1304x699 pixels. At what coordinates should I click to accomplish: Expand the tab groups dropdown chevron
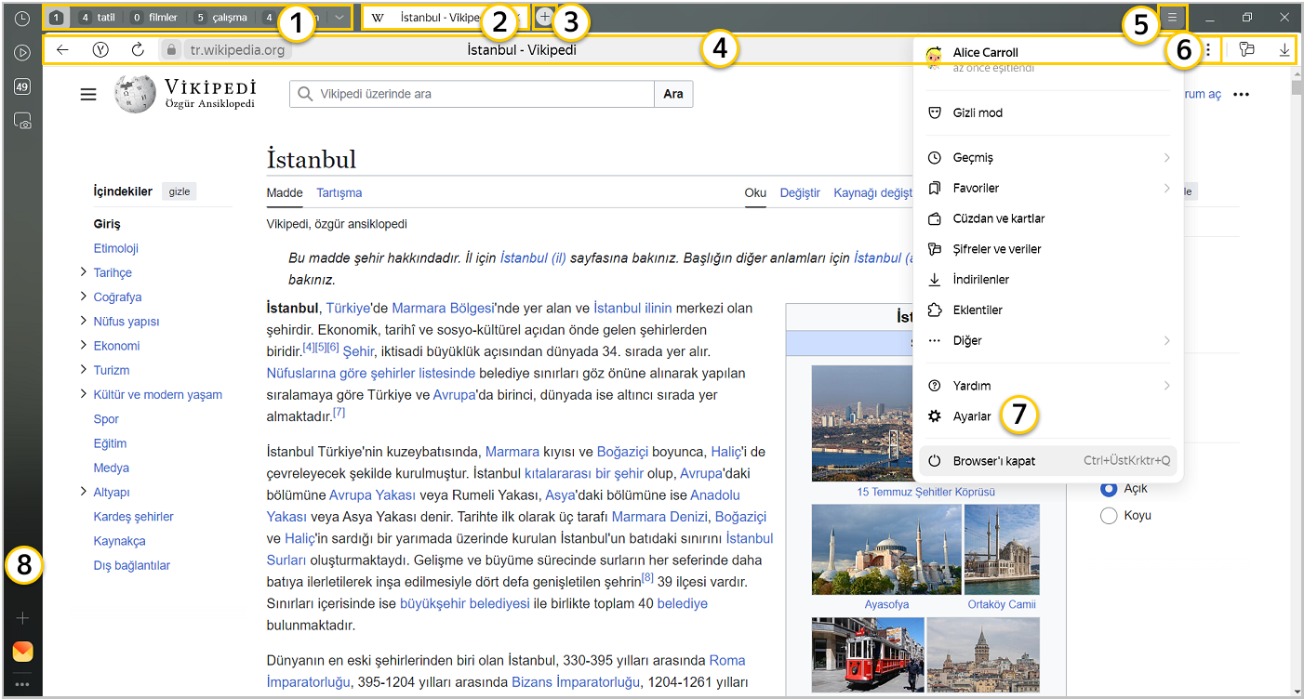point(339,17)
